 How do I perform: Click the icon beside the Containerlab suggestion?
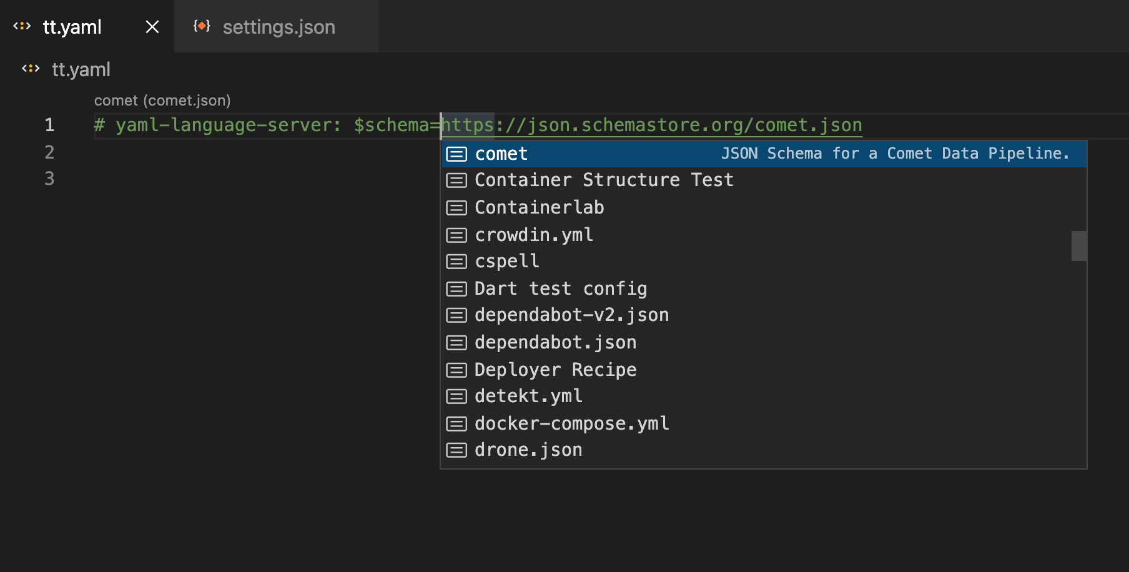click(x=456, y=207)
